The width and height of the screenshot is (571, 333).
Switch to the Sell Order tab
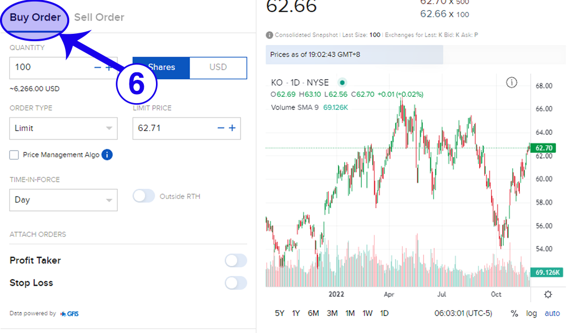point(99,17)
